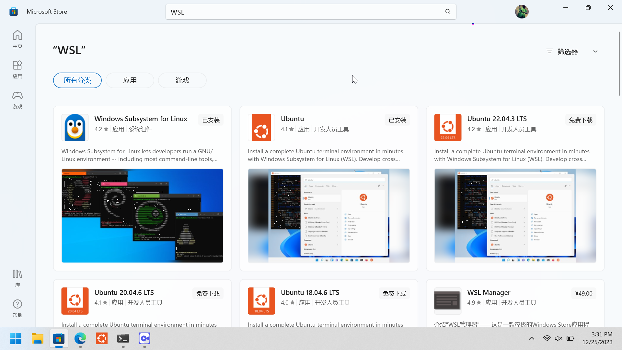Viewport: 622px width, 350px height.
Task: Click the Ubuntu 22.04.3 LTS logo icon
Action: [448, 127]
